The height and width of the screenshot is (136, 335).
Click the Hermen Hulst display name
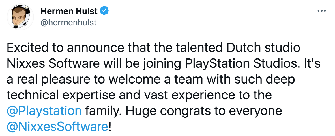69,11
